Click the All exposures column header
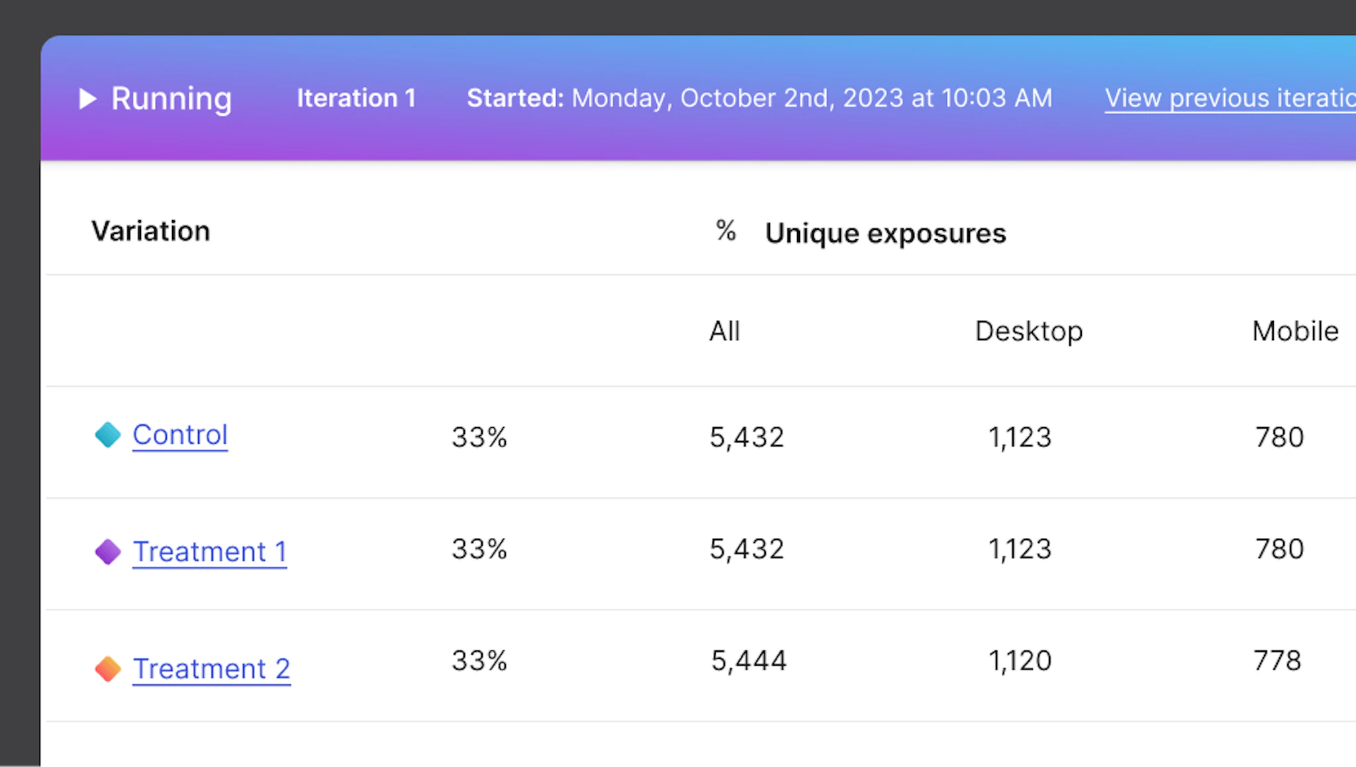 [724, 331]
